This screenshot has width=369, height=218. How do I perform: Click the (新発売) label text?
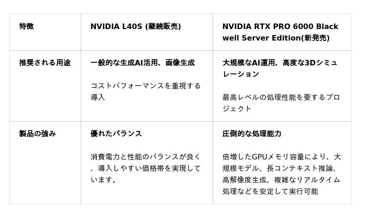click(x=315, y=38)
